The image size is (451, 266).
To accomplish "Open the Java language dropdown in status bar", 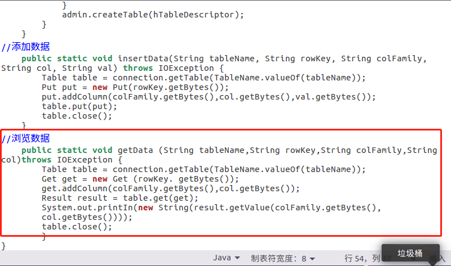I will tap(227, 258).
